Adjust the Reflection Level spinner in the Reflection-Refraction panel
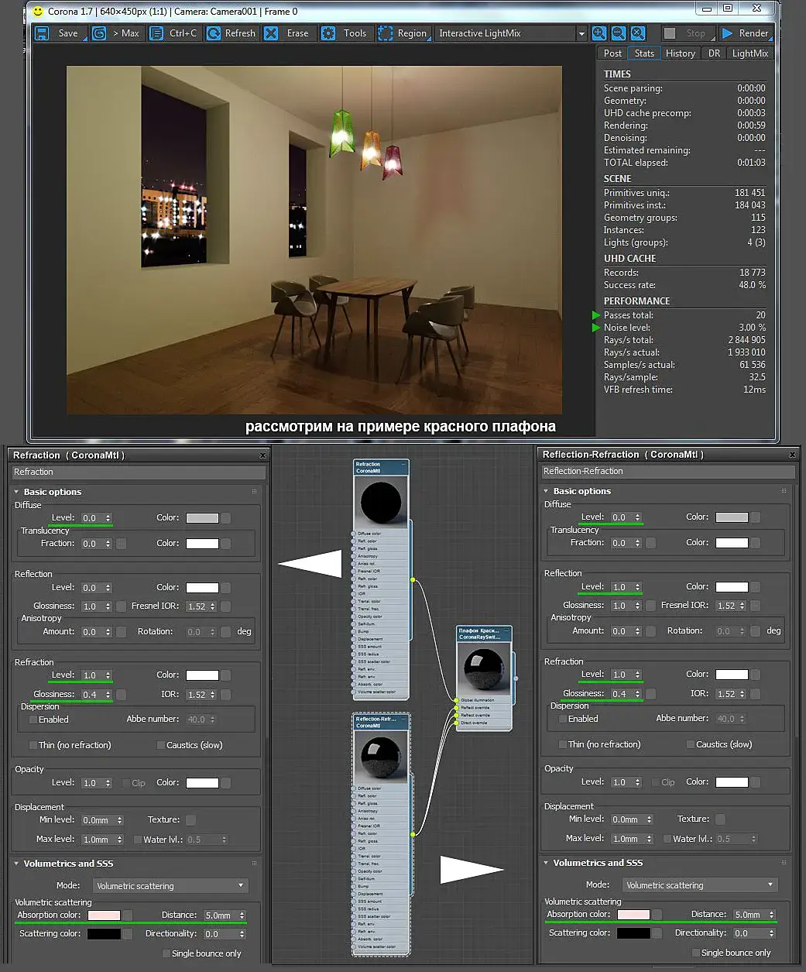The width and height of the screenshot is (806, 972). 638,587
